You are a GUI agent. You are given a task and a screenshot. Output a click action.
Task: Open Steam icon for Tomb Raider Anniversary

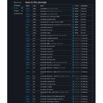pos(73,28)
